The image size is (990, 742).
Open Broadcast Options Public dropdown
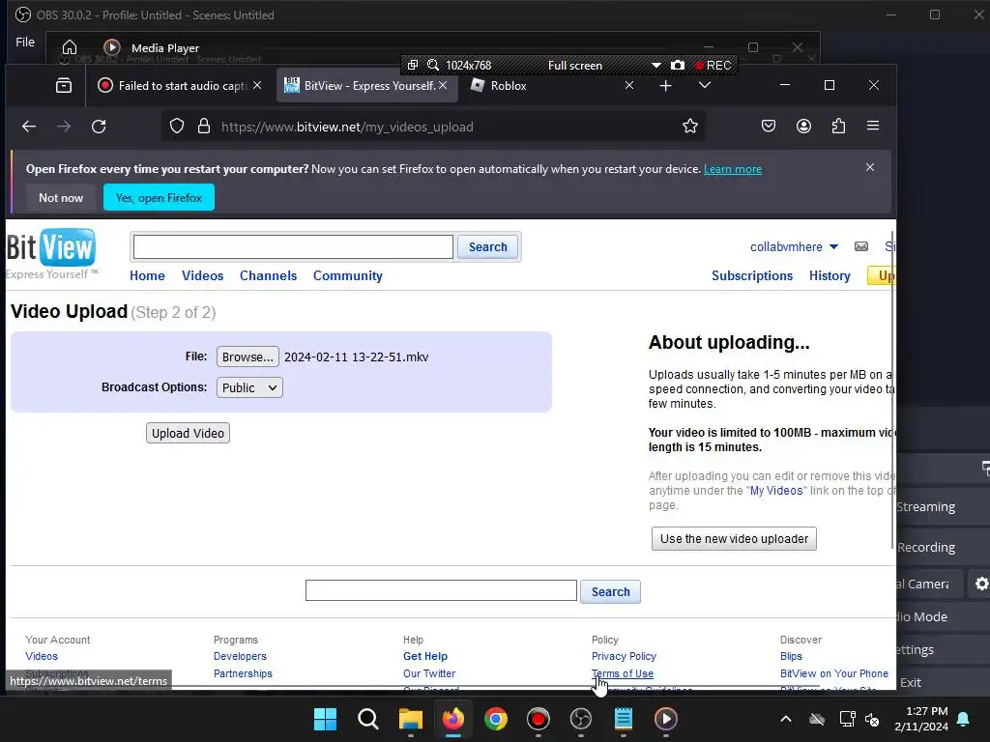249,387
